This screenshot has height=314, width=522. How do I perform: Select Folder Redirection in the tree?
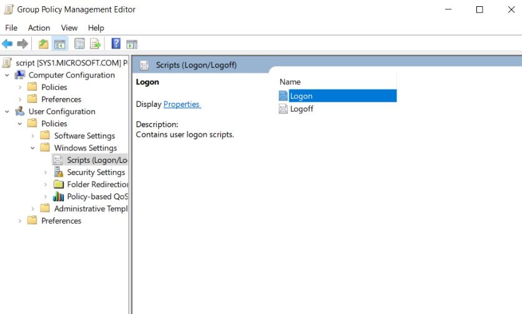(97, 184)
